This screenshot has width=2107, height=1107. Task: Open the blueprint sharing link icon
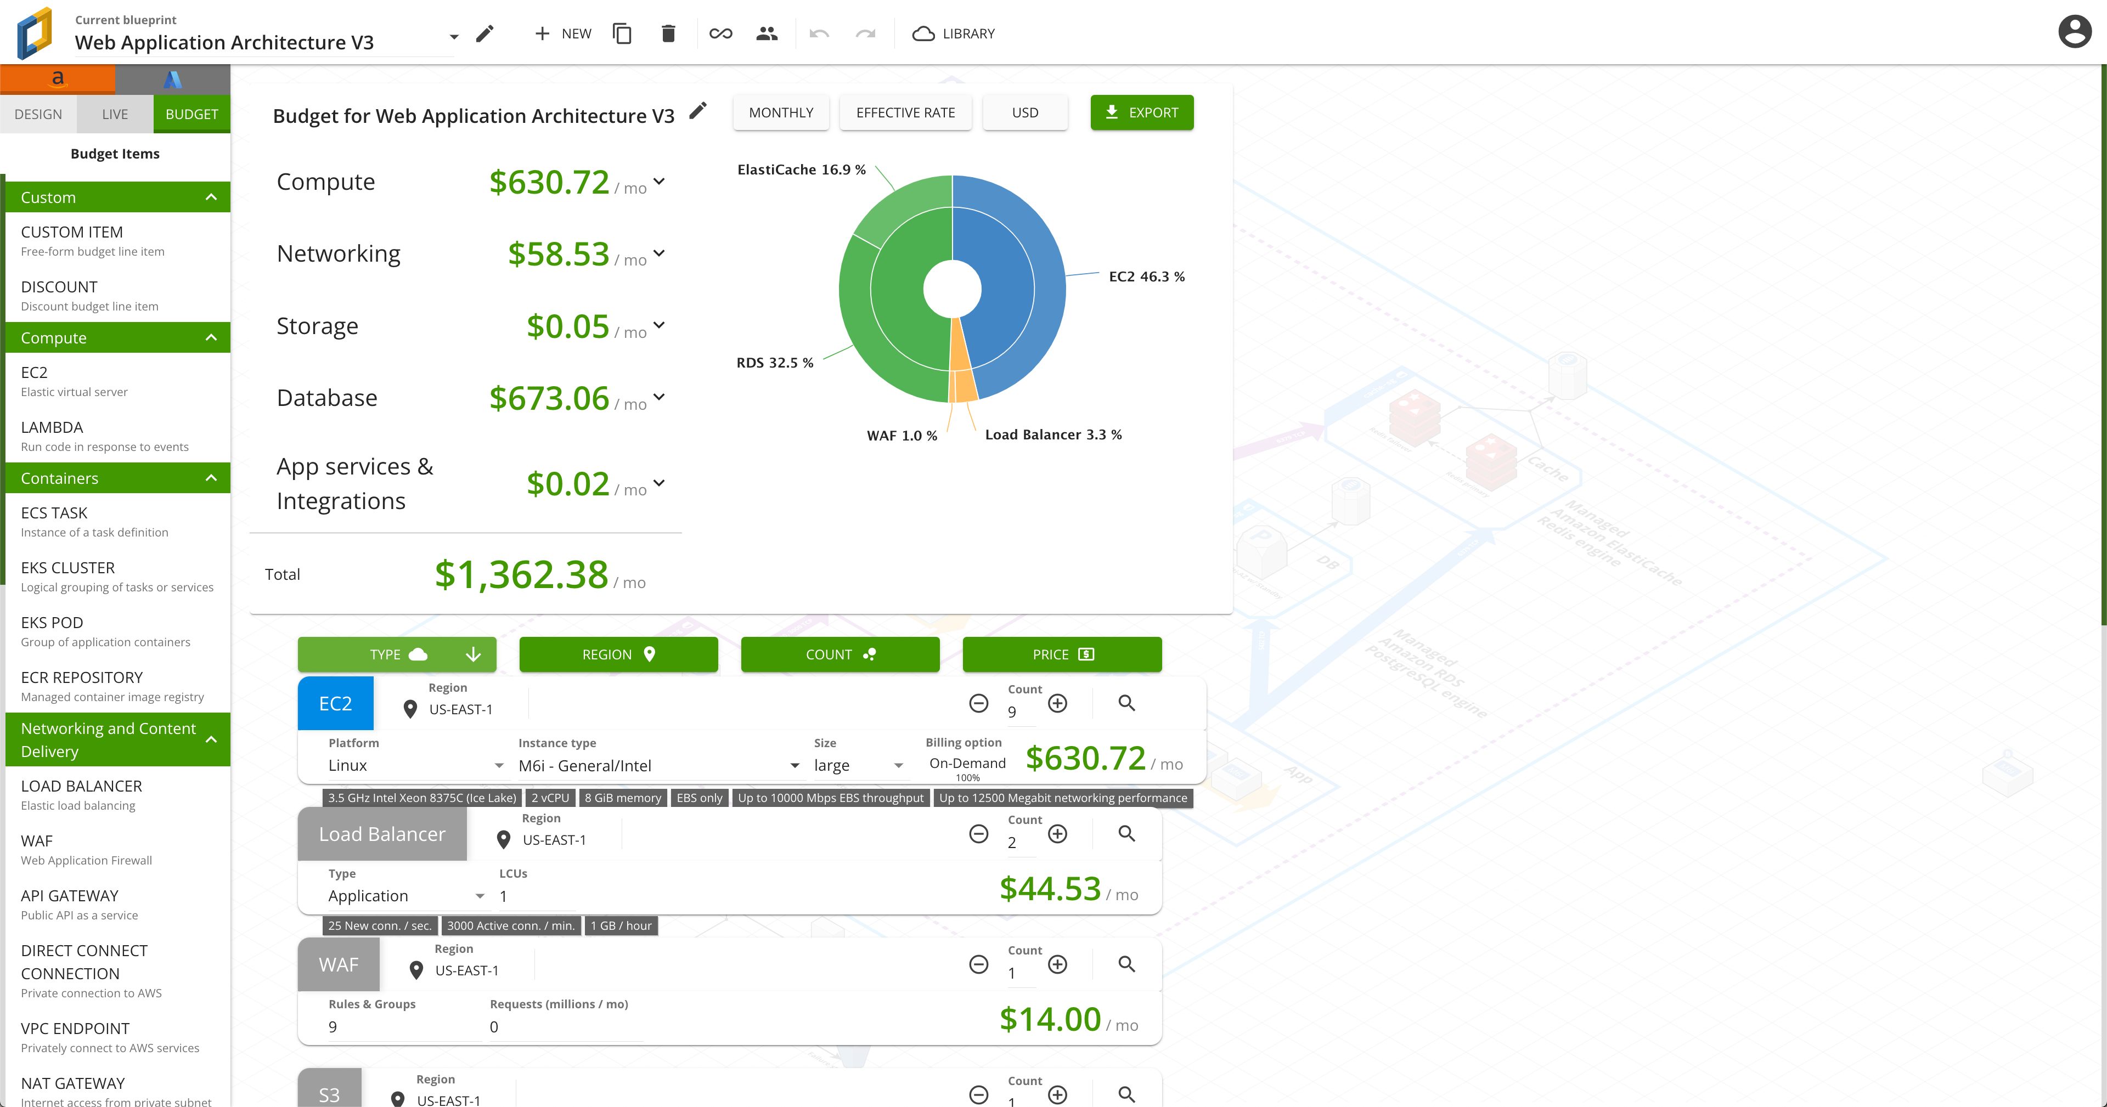tap(720, 33)
